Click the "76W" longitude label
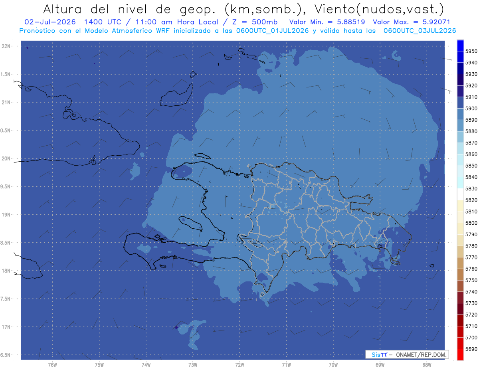Viewport: 479px width, 370px height. tap(52, 365)
